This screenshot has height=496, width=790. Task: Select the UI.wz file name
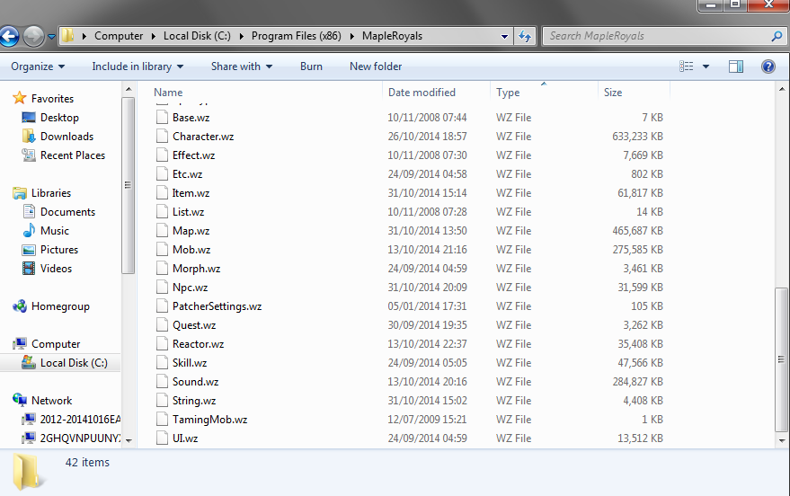(185, 438)
